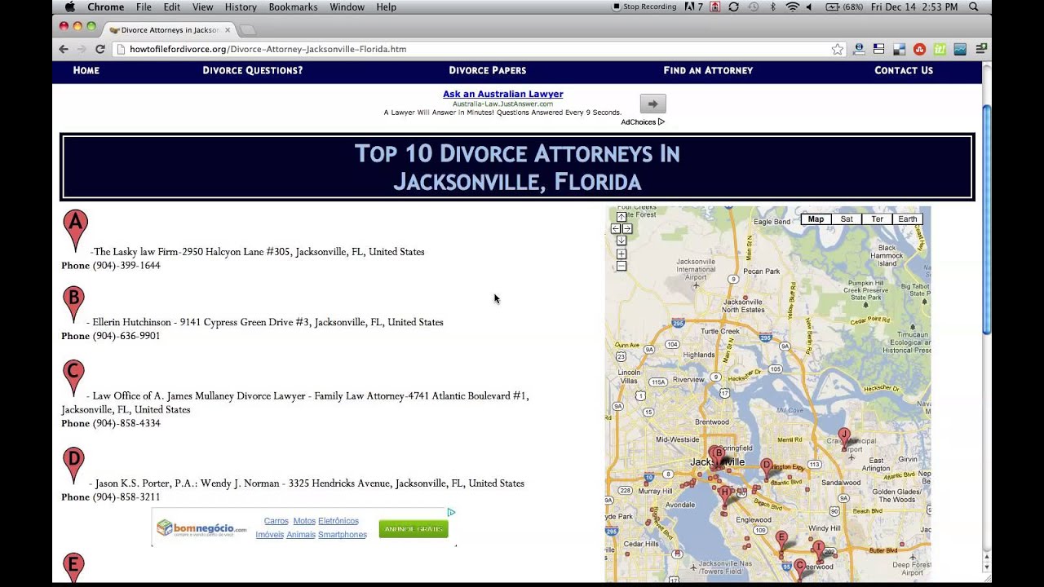Viewport: 1044px width, 587px height.
Task: Pan the map left
Action: point(616,229)
